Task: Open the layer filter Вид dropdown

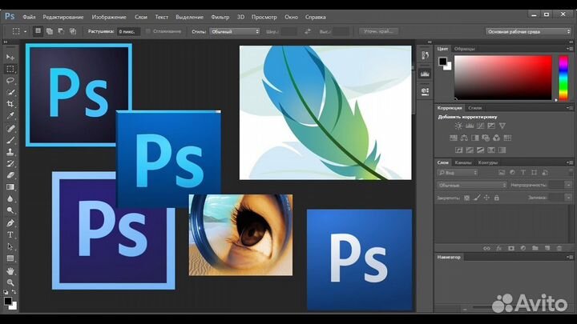Action: [x=458, y=172]
